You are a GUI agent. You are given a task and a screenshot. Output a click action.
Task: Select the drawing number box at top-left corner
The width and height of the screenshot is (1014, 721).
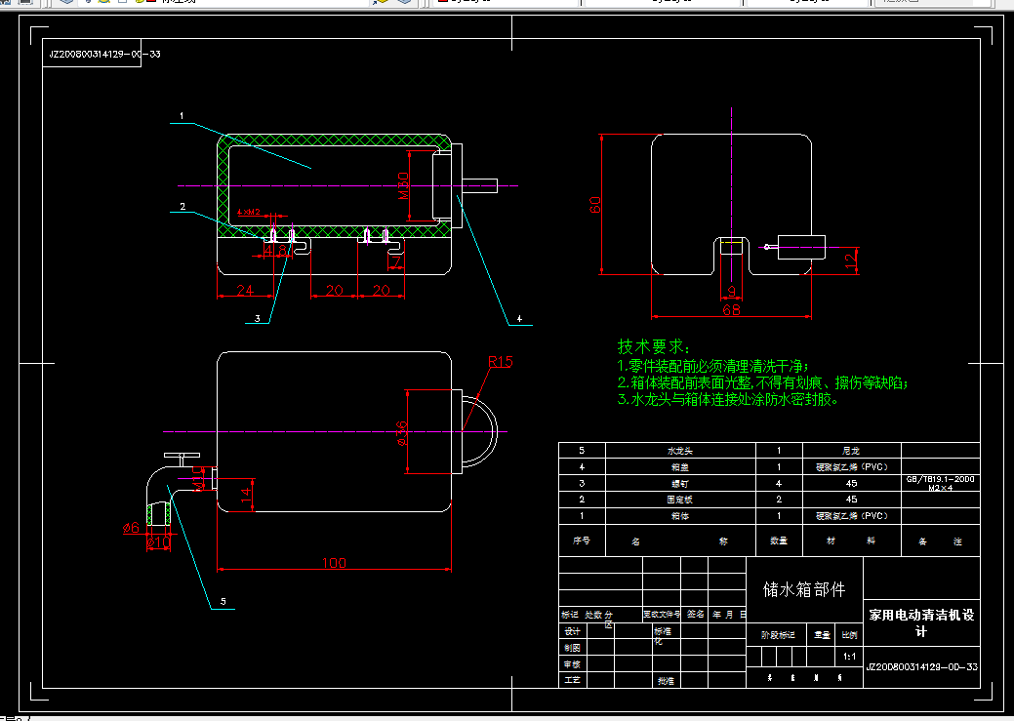tap(92, 54)
